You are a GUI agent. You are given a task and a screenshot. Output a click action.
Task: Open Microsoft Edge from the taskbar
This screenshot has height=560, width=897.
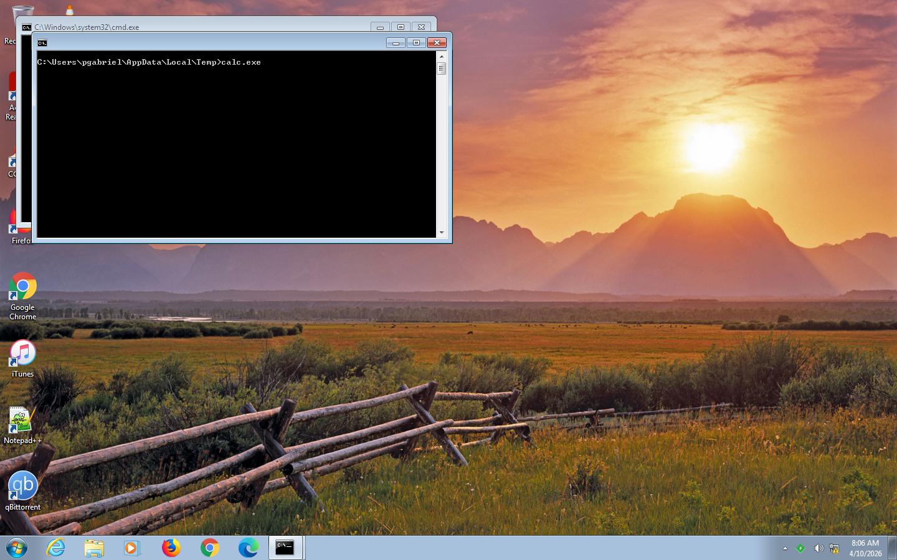point(248,548)
